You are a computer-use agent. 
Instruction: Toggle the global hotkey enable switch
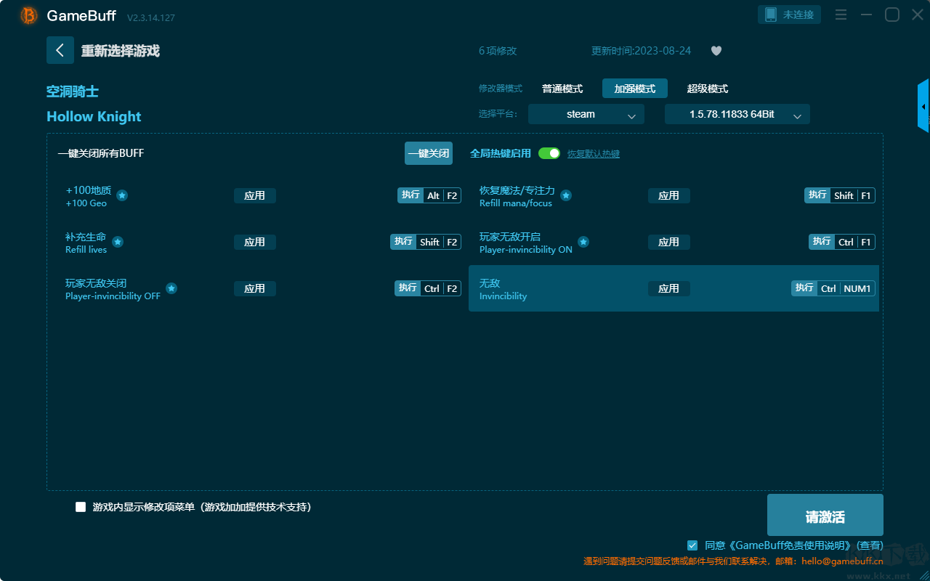[x=549, y=153]
